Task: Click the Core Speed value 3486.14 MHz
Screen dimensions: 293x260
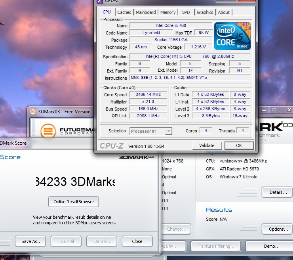Action: click(148, 94)
